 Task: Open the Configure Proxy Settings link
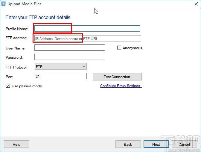tap(121, 86)
